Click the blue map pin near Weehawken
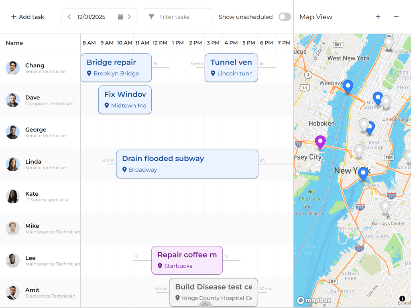 point(348,86)
